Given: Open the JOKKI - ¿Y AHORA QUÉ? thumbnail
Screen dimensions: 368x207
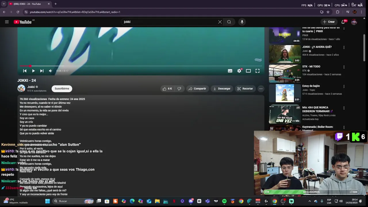Looking at the screenshot, I should click(x=285, y=54).
